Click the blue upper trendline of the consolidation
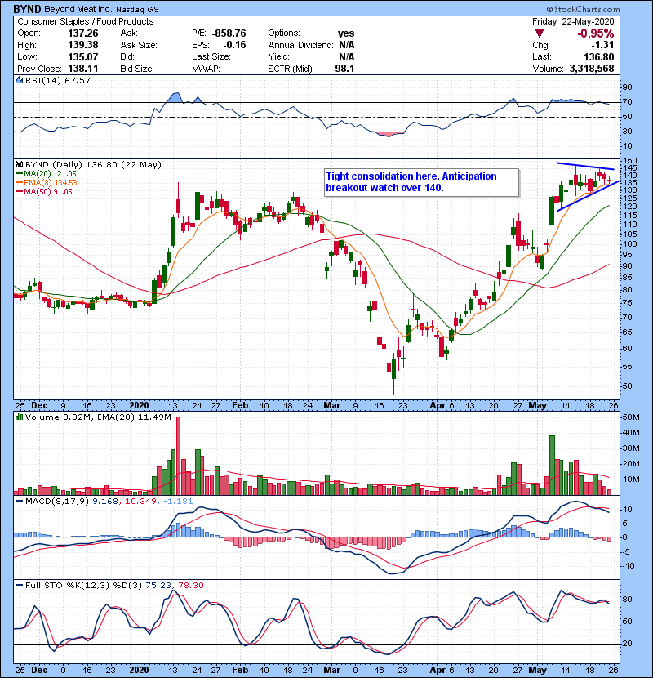This screenshot has height=678, width=653. 585,166
